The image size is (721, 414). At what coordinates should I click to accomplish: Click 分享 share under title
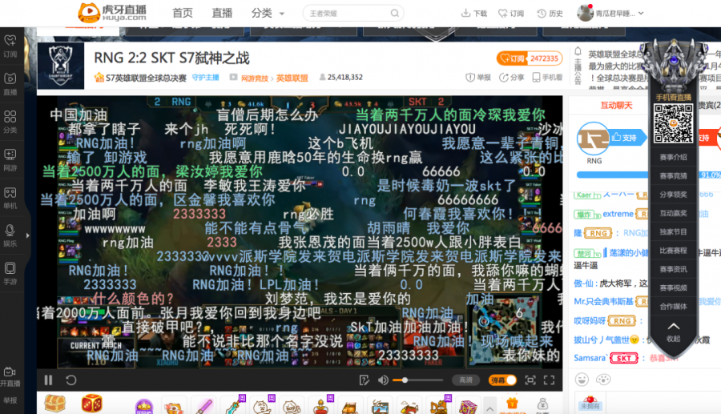point(511,77)
